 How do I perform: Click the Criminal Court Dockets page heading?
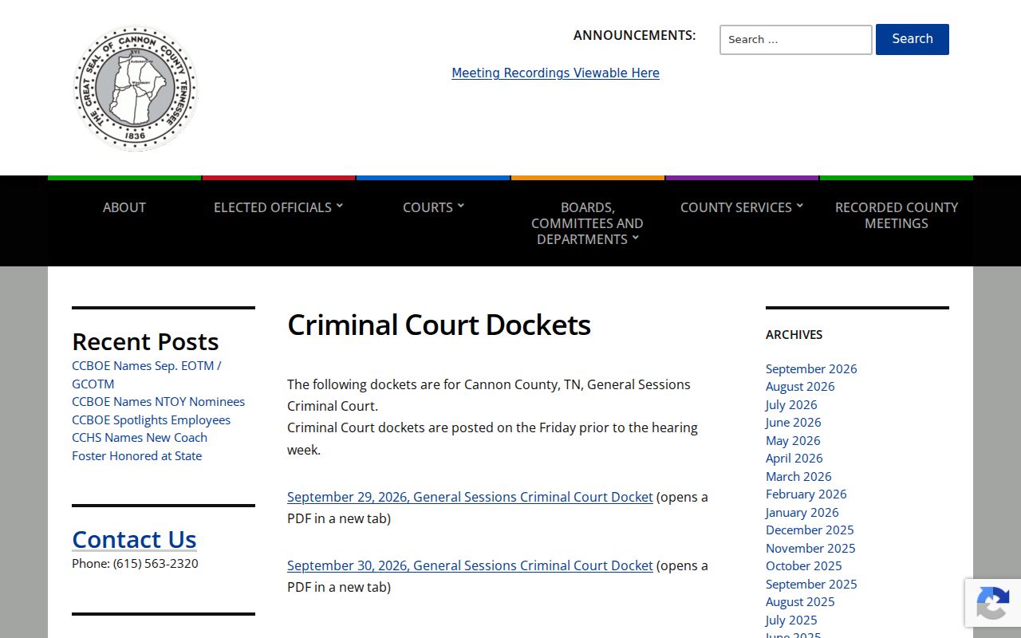(439, 325)
